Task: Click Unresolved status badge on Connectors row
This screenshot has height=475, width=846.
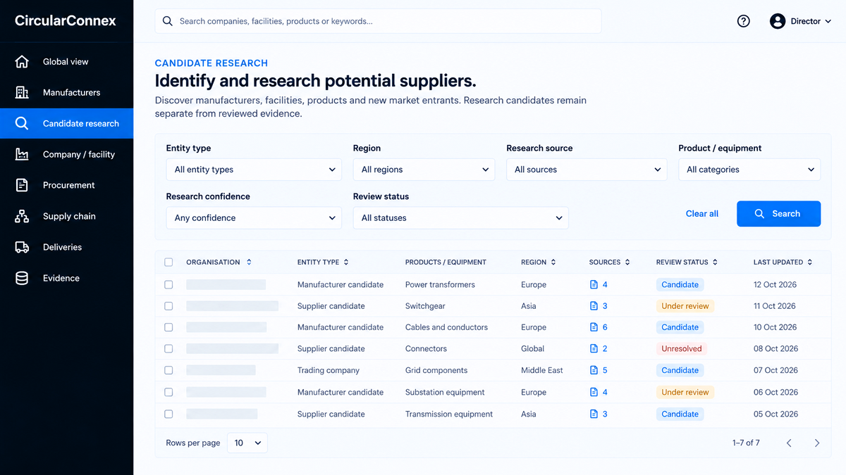Action: pyautogui.click(x=682, y=349)
